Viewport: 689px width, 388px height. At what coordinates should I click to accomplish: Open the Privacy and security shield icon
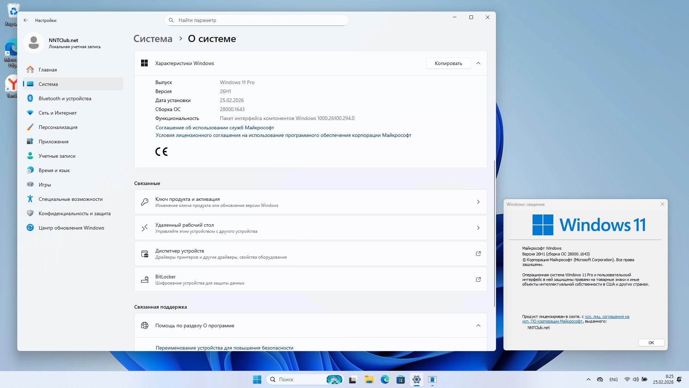coord(30,213)
